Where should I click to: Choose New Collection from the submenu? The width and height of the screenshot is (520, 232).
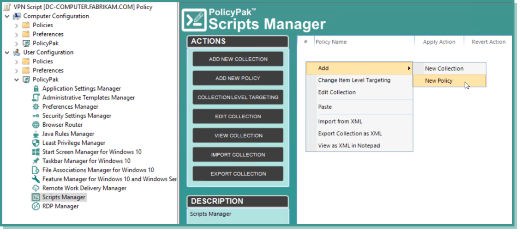pyautogui.click(x=449, y=68)
